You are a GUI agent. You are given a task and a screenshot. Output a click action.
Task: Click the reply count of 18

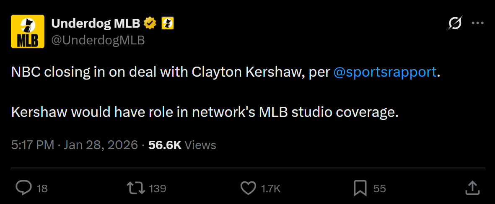(42, 189)
